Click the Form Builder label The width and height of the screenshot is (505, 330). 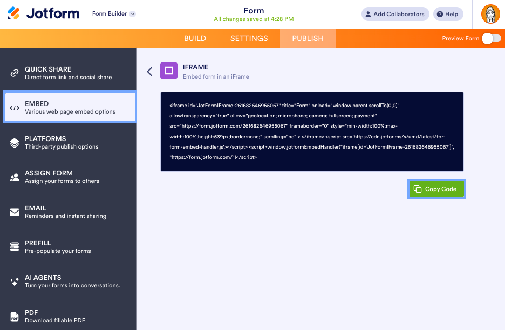110,14
